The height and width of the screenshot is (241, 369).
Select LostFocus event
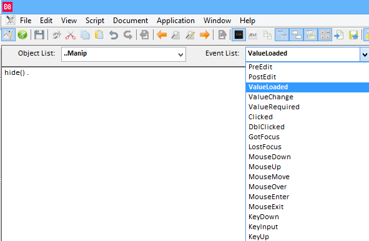(307, 147)
